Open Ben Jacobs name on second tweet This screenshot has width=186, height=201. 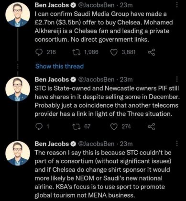click(x=52, y=79)
